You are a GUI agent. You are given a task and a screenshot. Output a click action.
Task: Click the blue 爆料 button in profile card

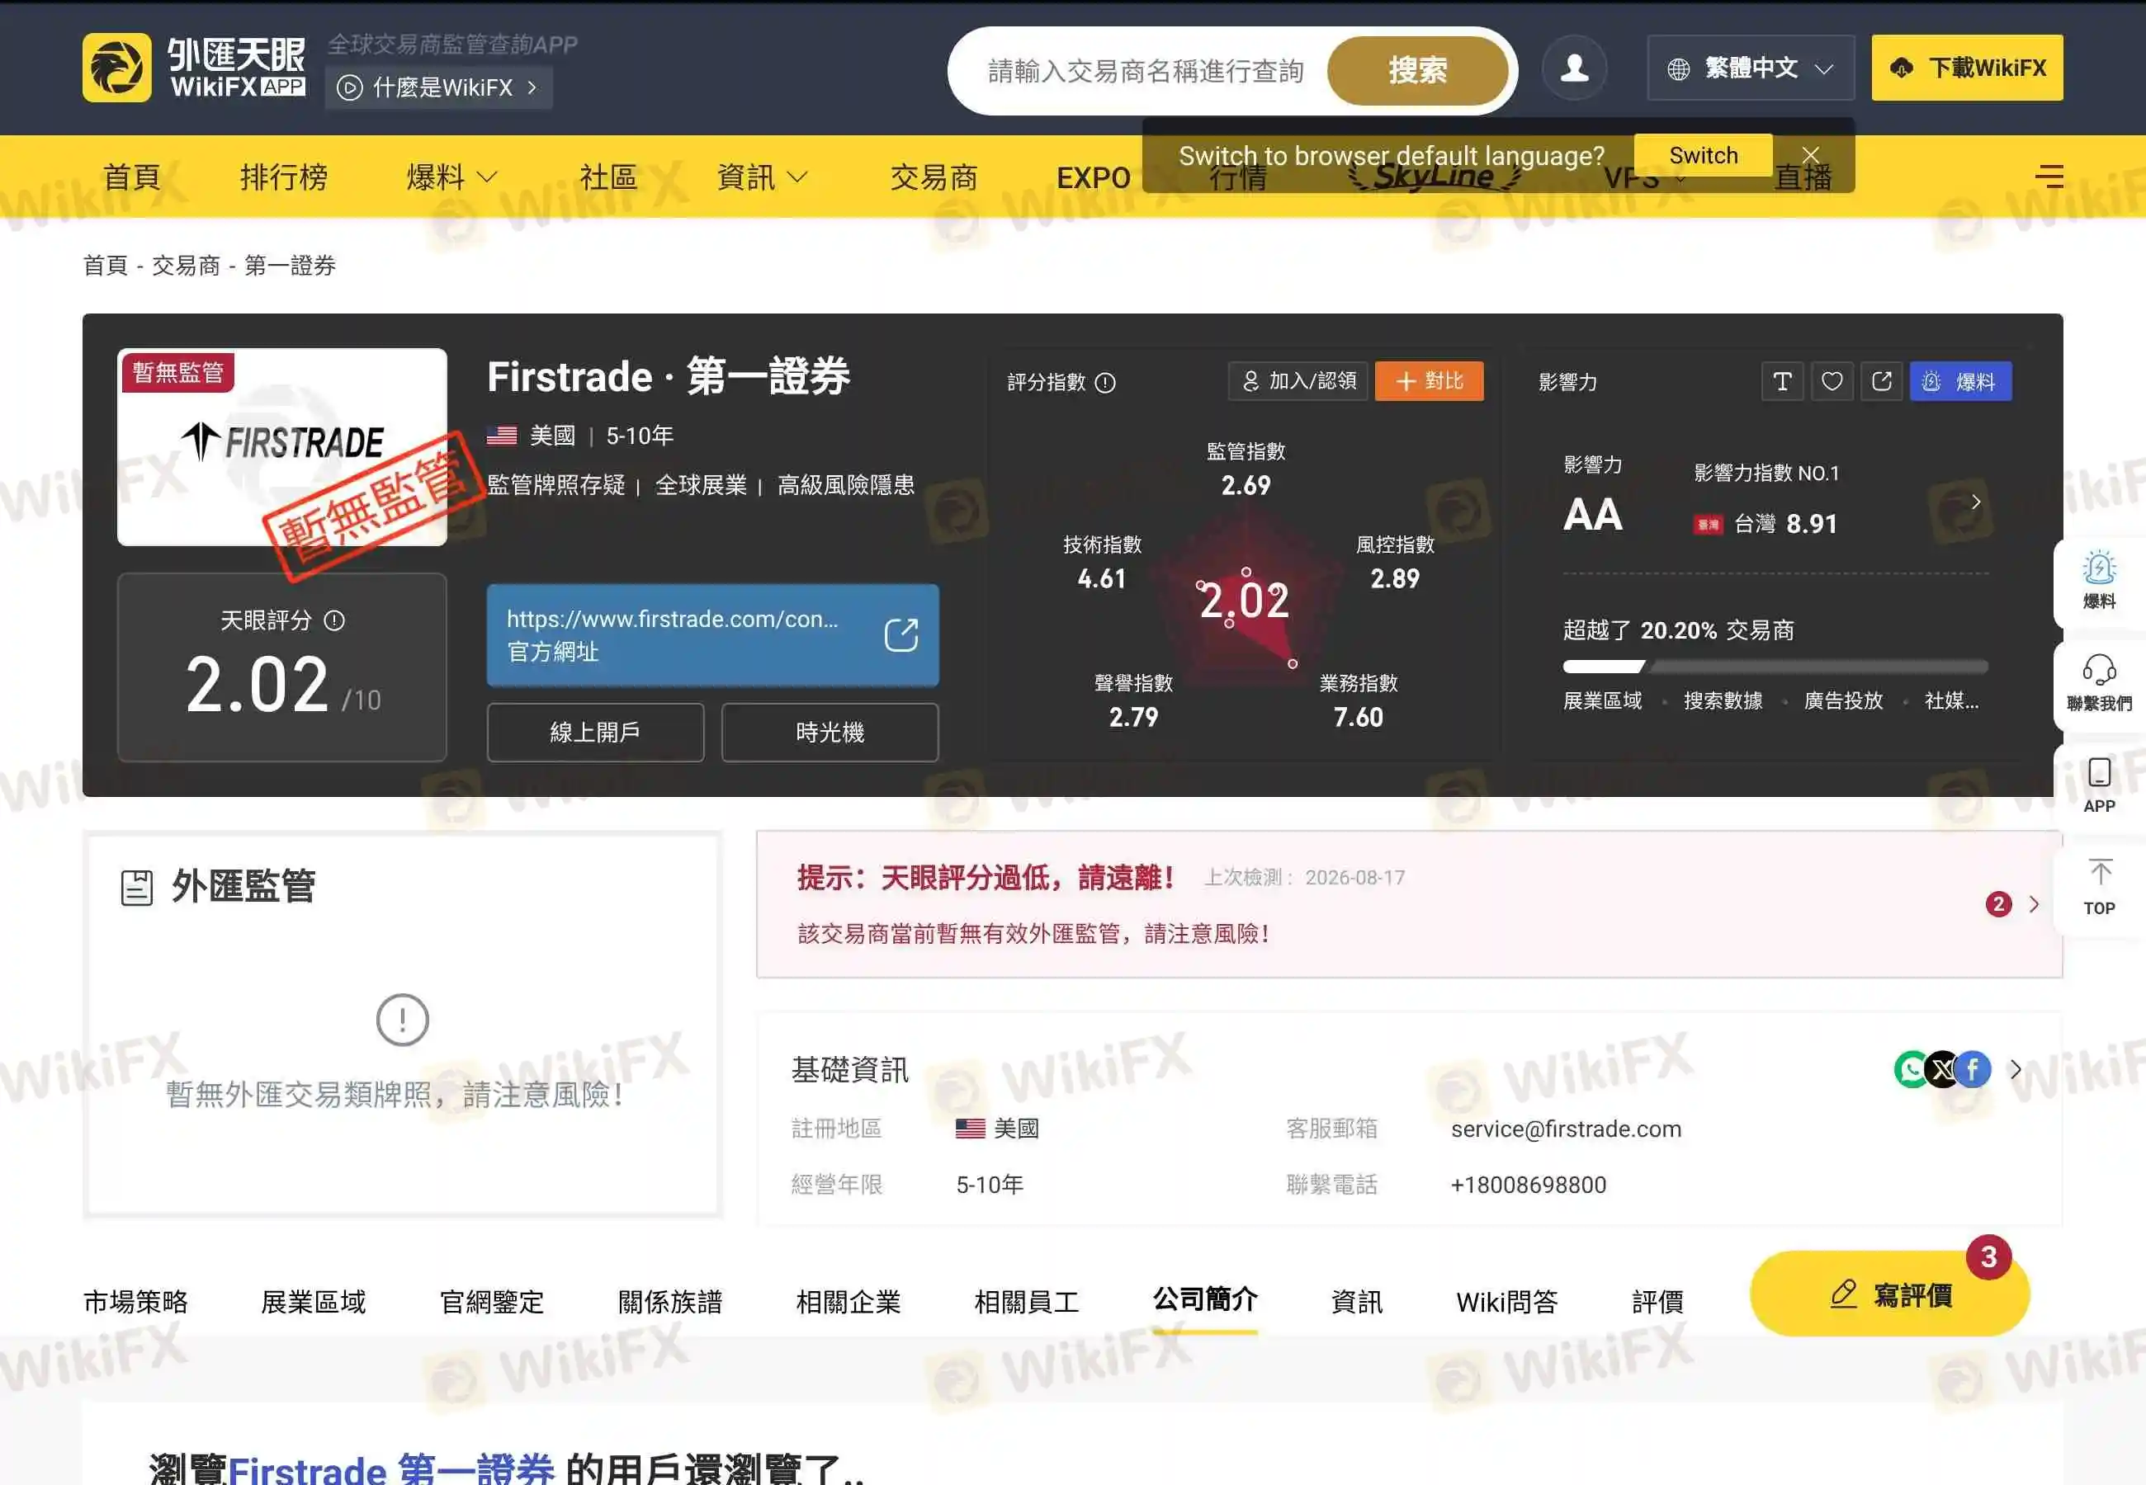coord(1961,381)
